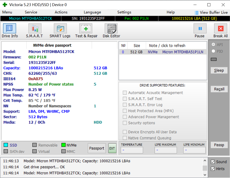230x178 pixels.
Task: Click the Recall button
Action: (x=219, y=89)
